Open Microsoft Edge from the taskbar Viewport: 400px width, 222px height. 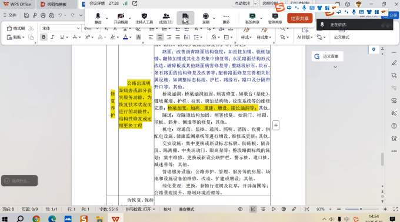pyautogui.click(x=52, y=218)
